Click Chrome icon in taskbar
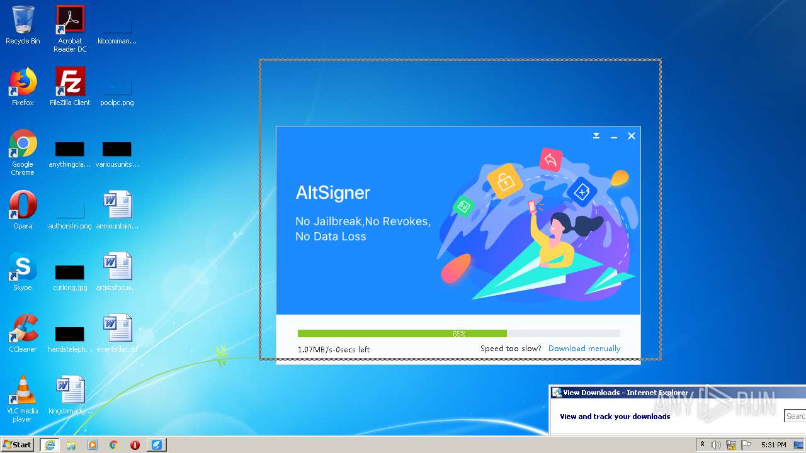 114,445
